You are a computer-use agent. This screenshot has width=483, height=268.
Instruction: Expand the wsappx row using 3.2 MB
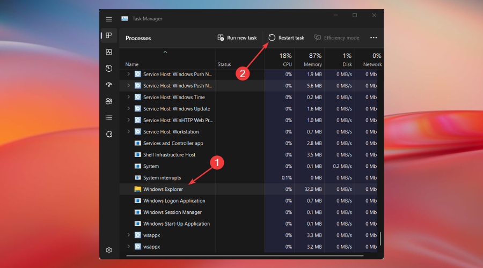pyautogui.click(x=128, y=247)
